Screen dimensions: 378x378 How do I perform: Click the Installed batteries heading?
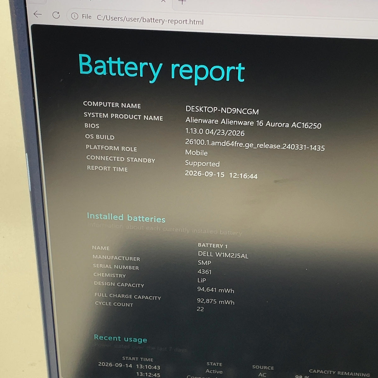[126, 218]
